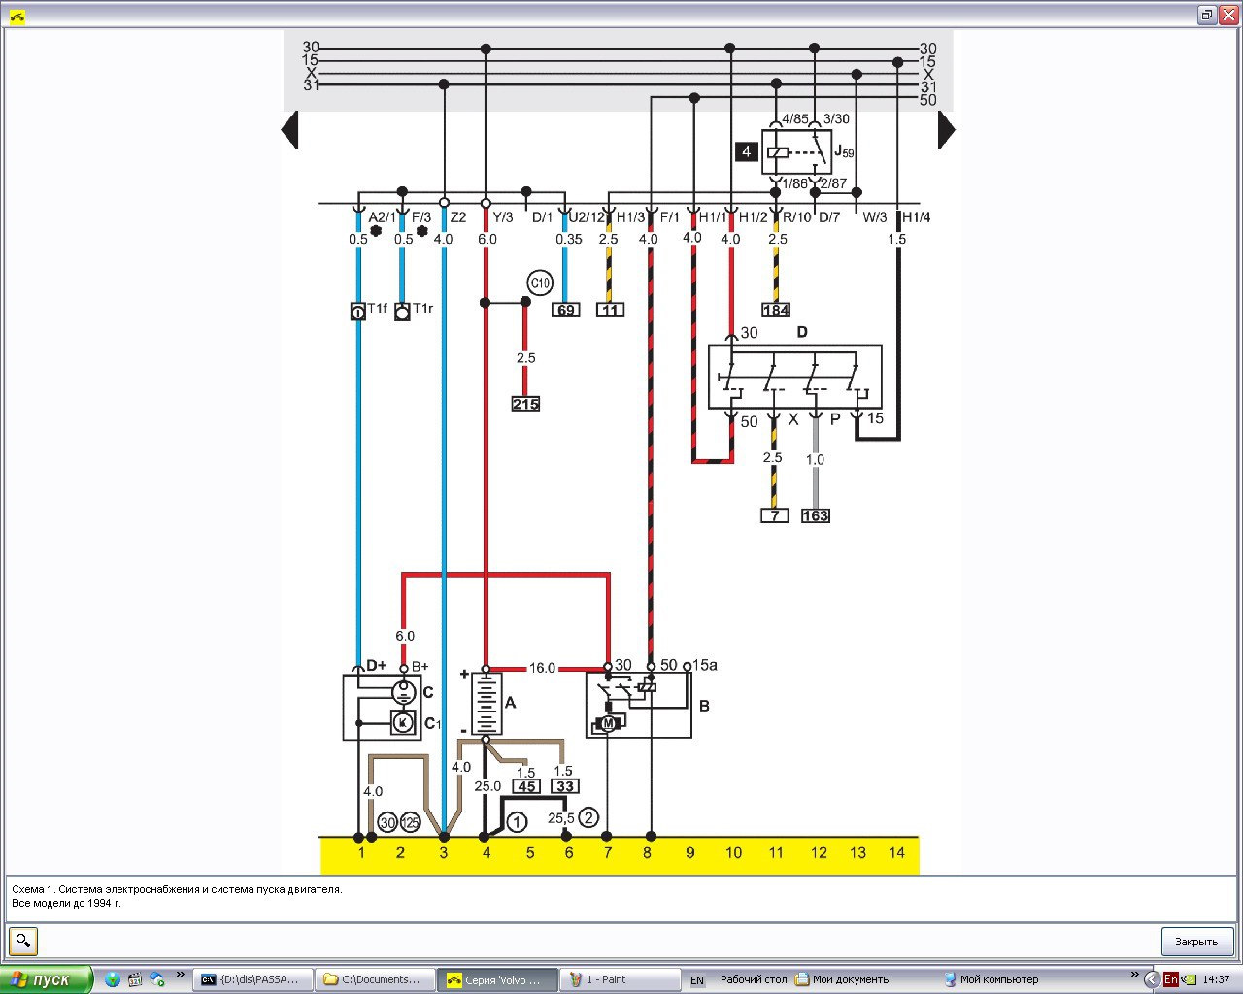Click the 16.0 wire size label
This screenshot has height=994, width=1243.
(542, 668)
